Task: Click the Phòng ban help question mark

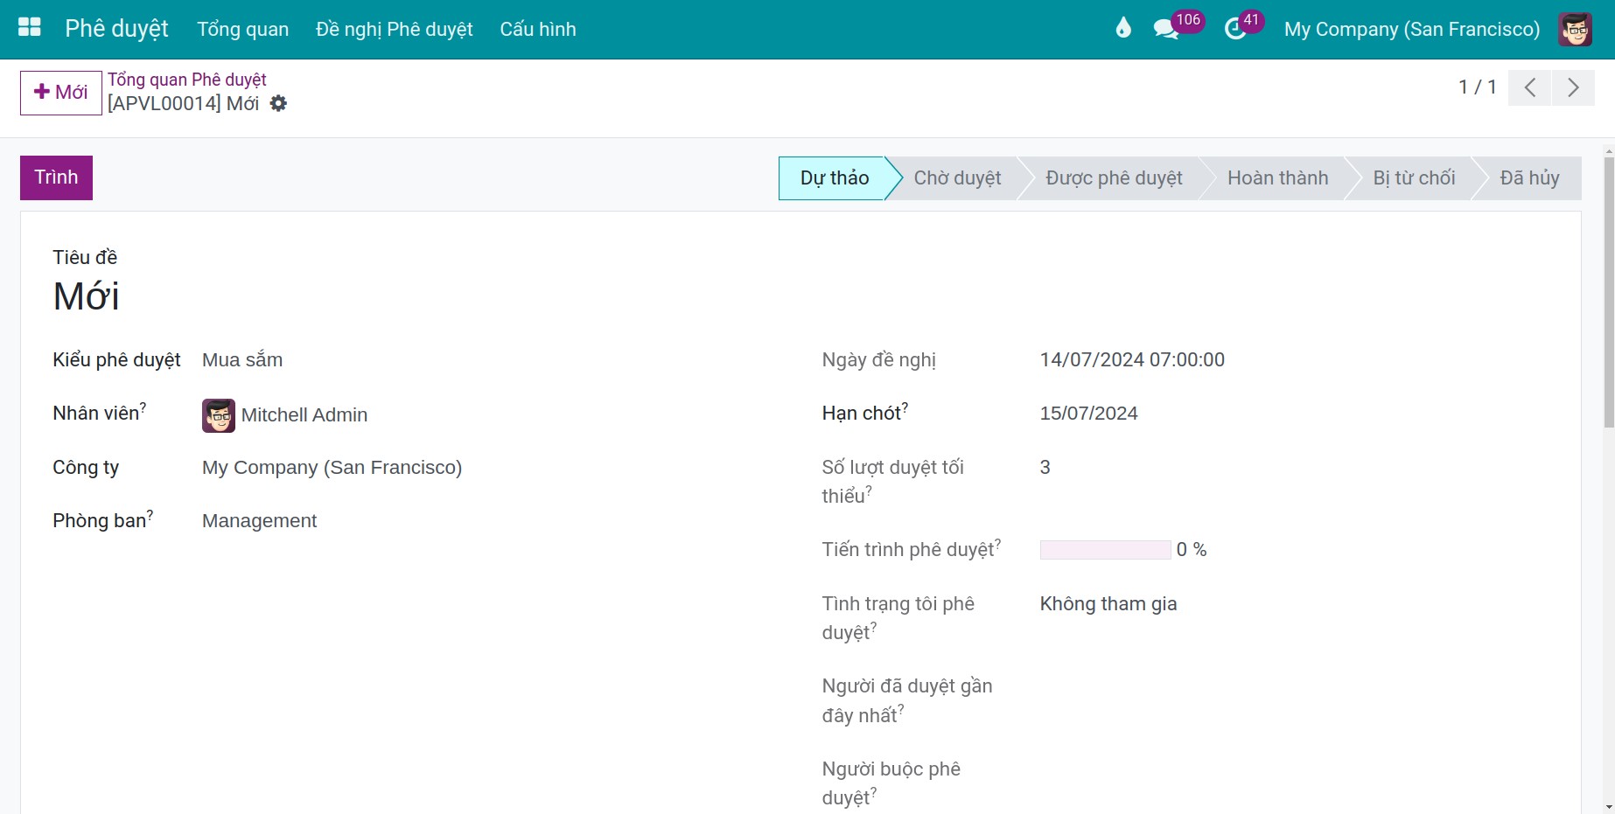Action: (x=150, y=515)
